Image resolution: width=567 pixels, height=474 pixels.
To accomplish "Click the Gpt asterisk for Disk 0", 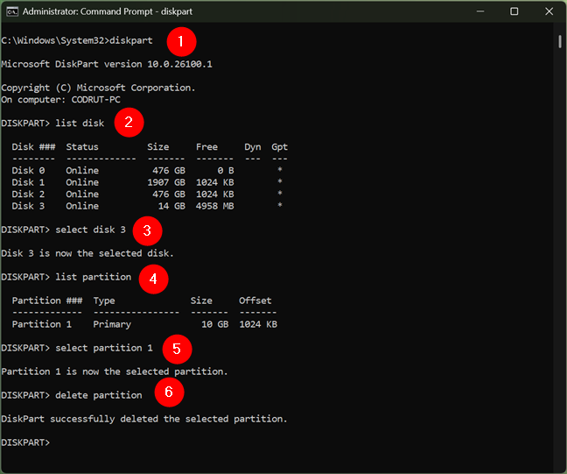I will (279, 170).
